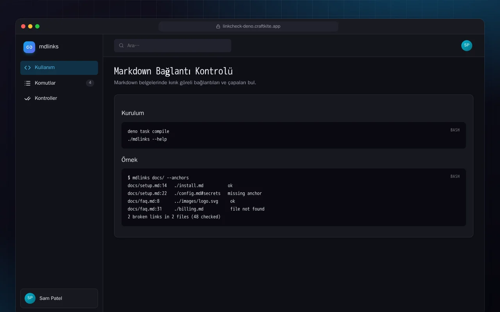Click the mdlinks app name text
Screen dimensions: 500x312
(x=49, y=47)
